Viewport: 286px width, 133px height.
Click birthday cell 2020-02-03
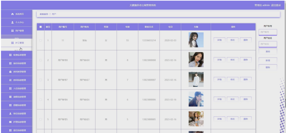point(170,40)
